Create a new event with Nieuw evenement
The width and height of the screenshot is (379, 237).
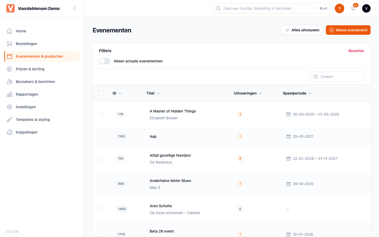pyautogui.click(x=348, y=30)
